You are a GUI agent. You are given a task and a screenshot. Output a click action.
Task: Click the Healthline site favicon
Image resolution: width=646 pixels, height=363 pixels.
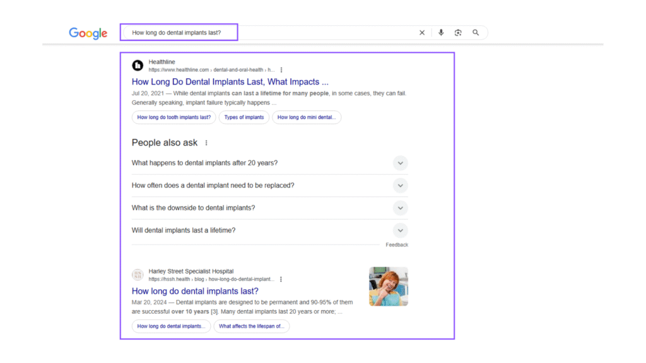tap(138, 65)
